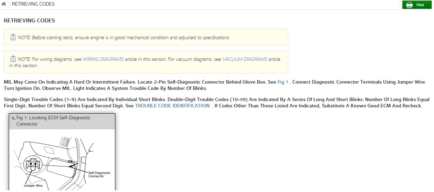Jump to the Fig 1 reference link
434x192 pixels.
(x=283, y=82)
